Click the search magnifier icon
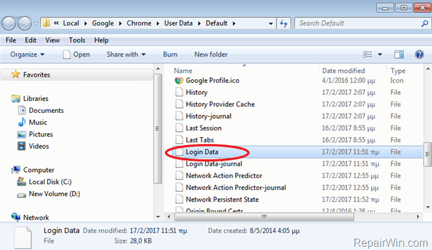Viewport: 432px width, 250px height. [x=425, y=24]
